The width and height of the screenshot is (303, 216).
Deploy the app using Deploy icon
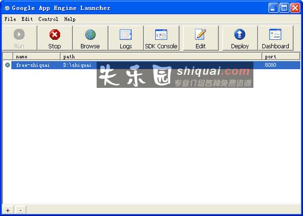(240, 35)
